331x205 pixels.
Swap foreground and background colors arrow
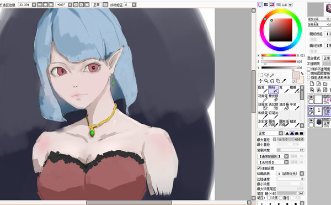point(302,73)
